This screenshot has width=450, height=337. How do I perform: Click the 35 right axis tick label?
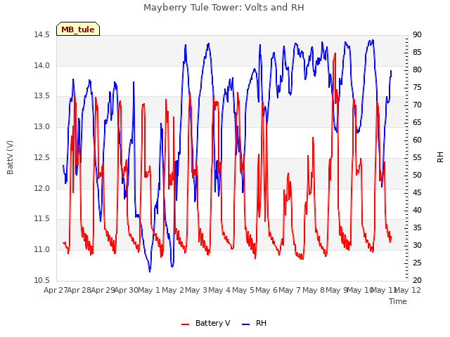click(417, 227)
